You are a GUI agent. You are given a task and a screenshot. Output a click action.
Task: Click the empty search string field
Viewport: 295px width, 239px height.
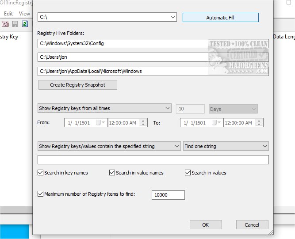coord(153,159)
